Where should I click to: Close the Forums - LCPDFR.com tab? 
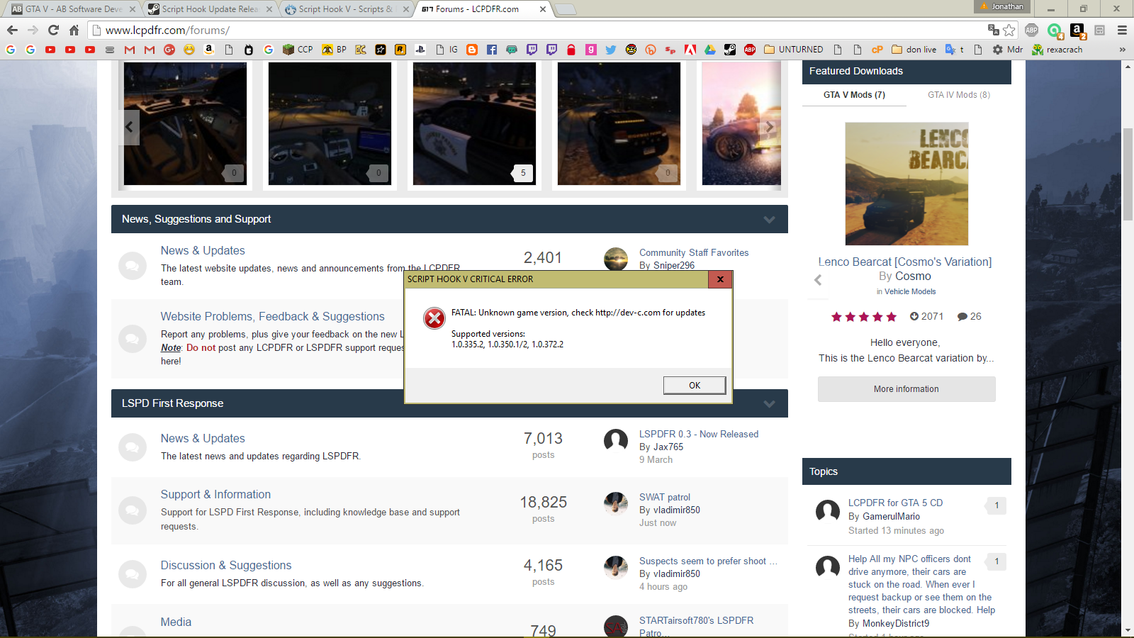[543, 9]
